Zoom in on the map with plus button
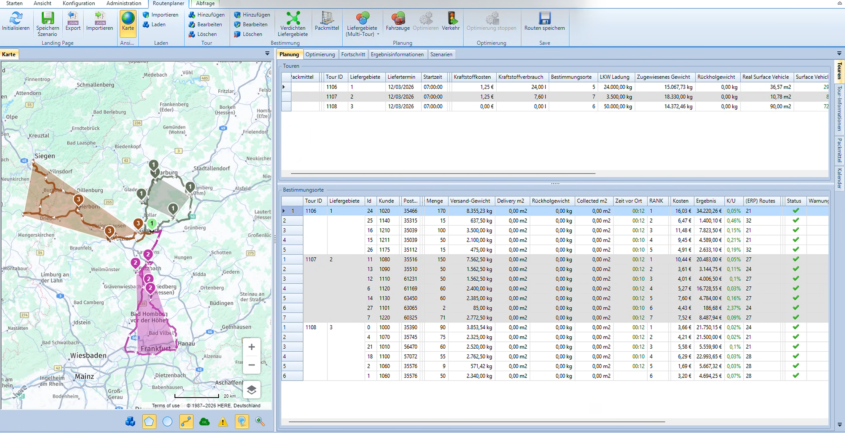This screenshot has width=845, height=433. [x=251, y=347]
